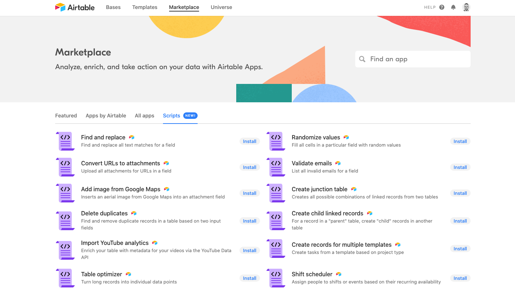The image size is (515, 304).
Task: Click the Add image from Google Maps script icon
Action: tap(65, 193)
